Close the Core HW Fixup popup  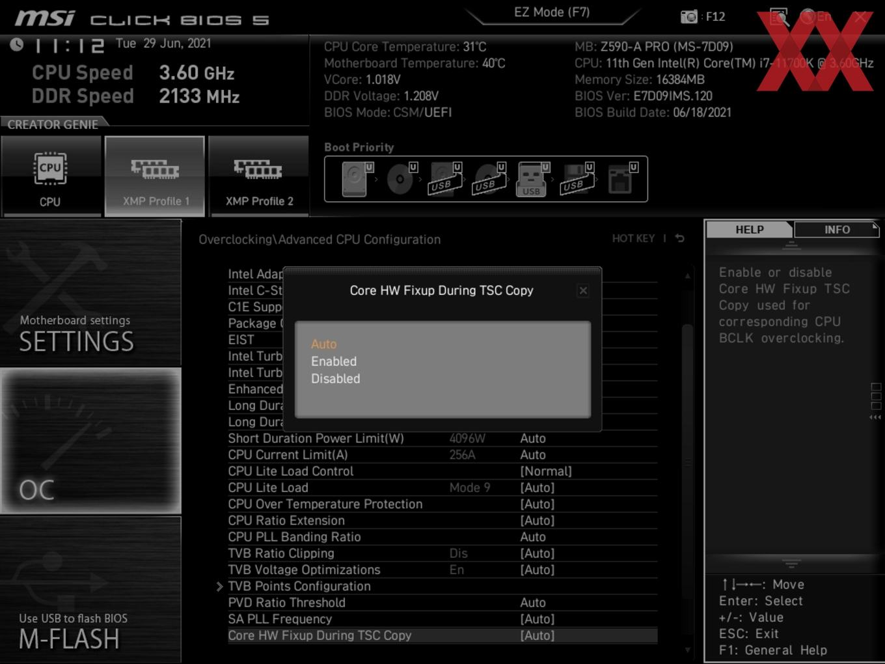click(x=583, y=291)
